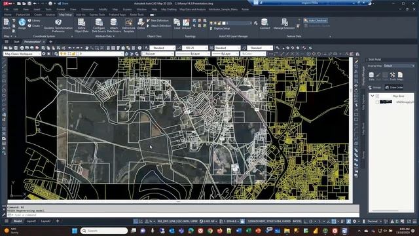The image size is (419, 236).
Task: Click the Assign coordinate system globe icon
Action: pyautogui.click(x=22, y=24)
